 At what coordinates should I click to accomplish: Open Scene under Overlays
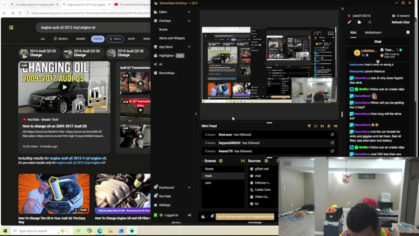tap(163, 29)
